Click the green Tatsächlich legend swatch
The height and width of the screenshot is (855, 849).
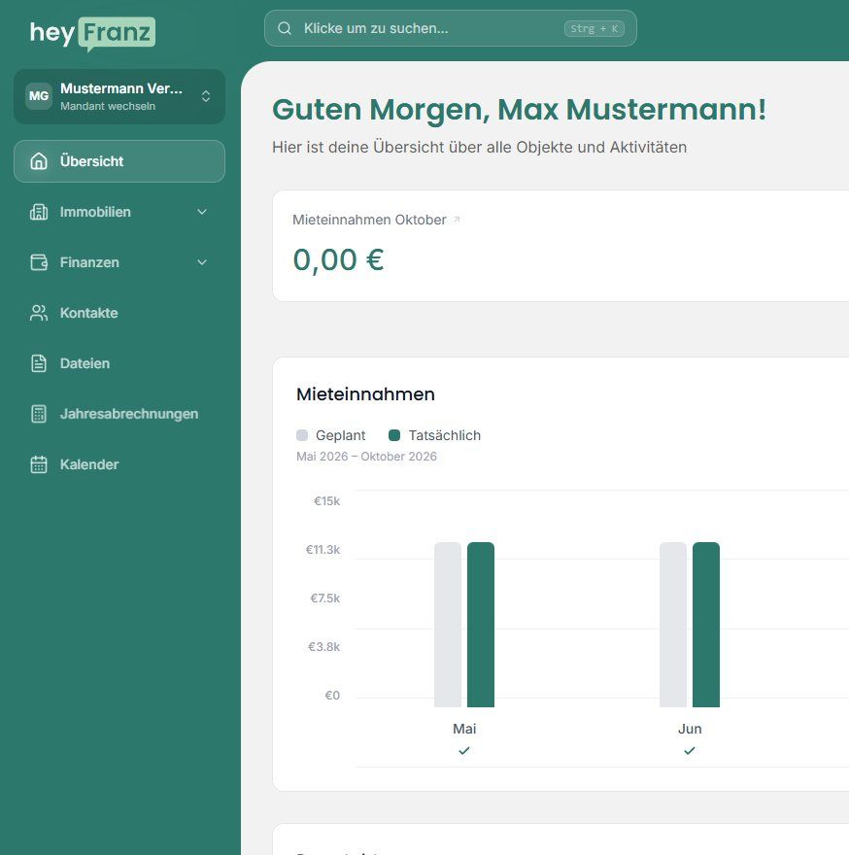coord(394,435)
